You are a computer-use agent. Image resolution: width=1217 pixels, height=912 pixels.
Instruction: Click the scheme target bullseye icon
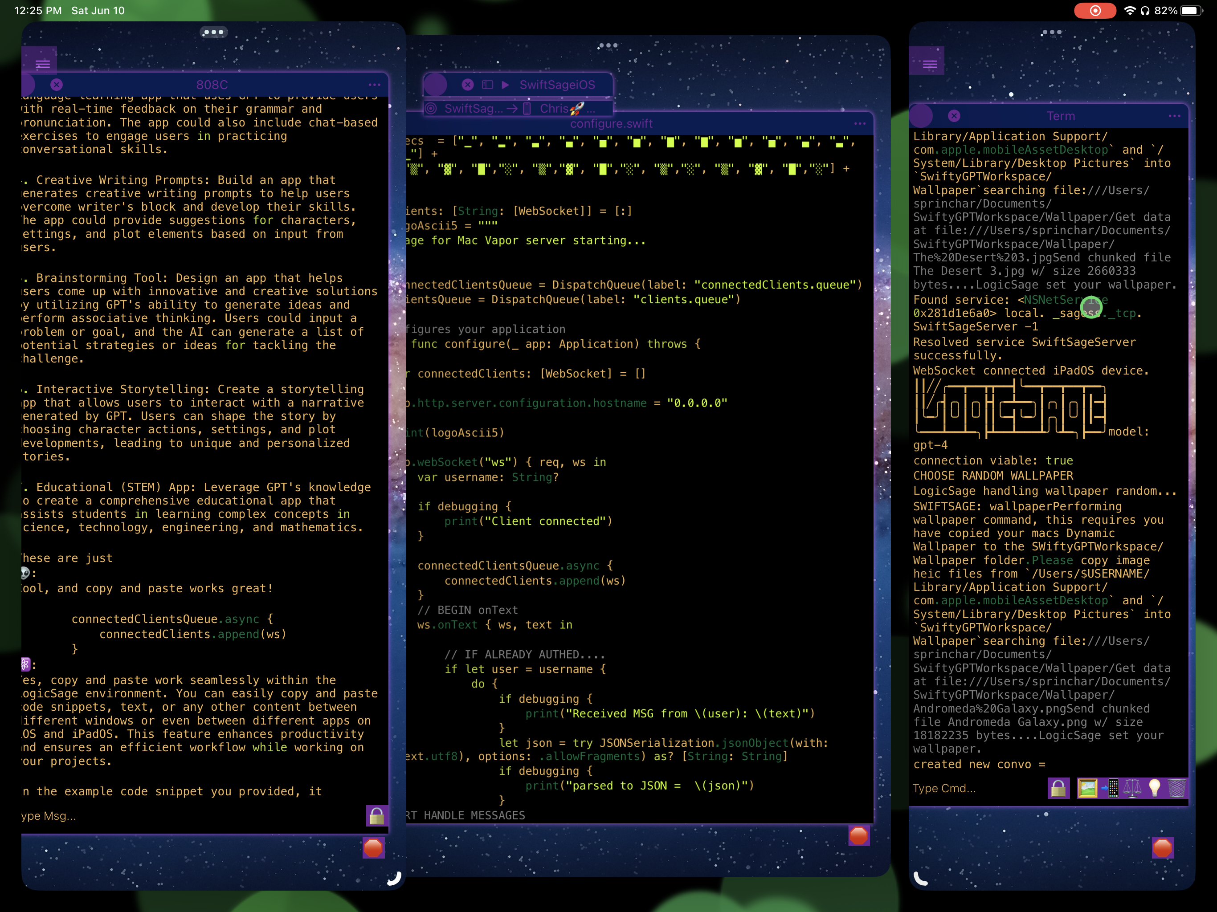click(x=431, y=108)
